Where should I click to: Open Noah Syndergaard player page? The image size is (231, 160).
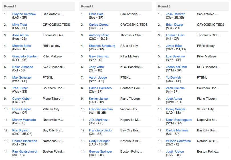[x=179, y=120]
